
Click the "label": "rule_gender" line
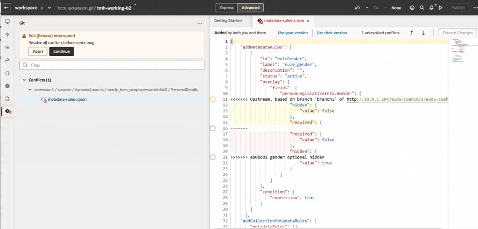[288, 64]
